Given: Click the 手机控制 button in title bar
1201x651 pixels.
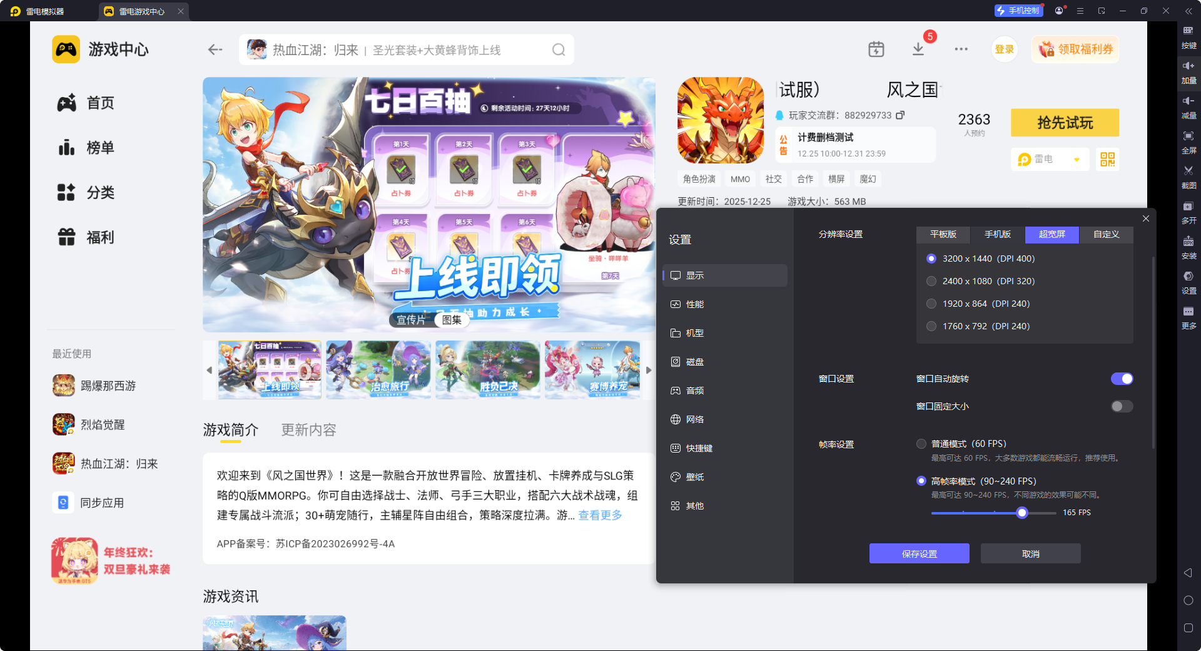Looking at the screenshot, I should pyautogui.click(x=1018, y=11).
